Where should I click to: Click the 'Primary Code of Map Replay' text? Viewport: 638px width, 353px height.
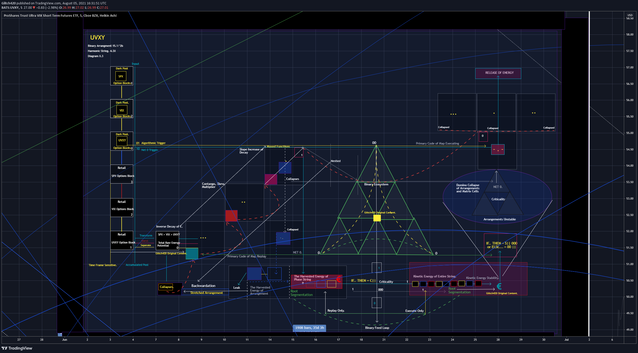pyautogui.click(x=247, y=256)
